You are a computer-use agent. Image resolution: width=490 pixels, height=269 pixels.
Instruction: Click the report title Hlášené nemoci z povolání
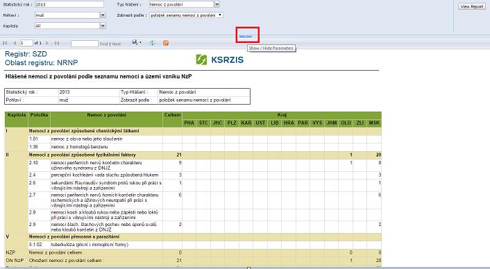pos(99,76)
